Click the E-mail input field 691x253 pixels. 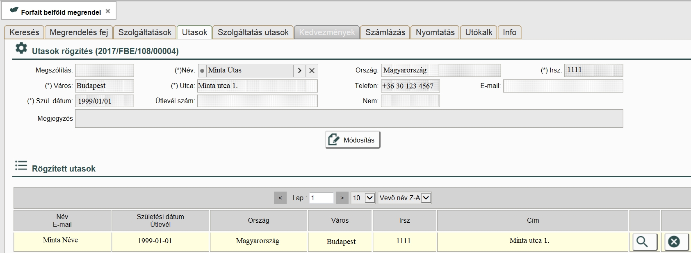(x=563, y=86)
